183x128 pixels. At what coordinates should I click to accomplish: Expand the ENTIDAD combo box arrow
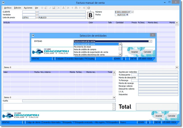pyautogui.click(x=150, y=41)
